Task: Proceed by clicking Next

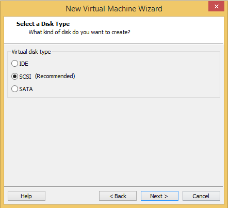Action: point(159,196)
